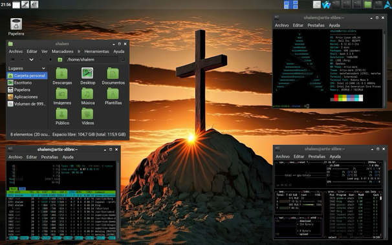Click the htop terminal's vertical scrollbar
This screenshot has width=392, height=245.
(118, 200)
